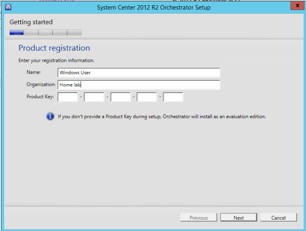The width and height of the screenshot is (306, 231).
Task: Click the Orchestrator Setup icon in title bar
Action: coord(9,7)
